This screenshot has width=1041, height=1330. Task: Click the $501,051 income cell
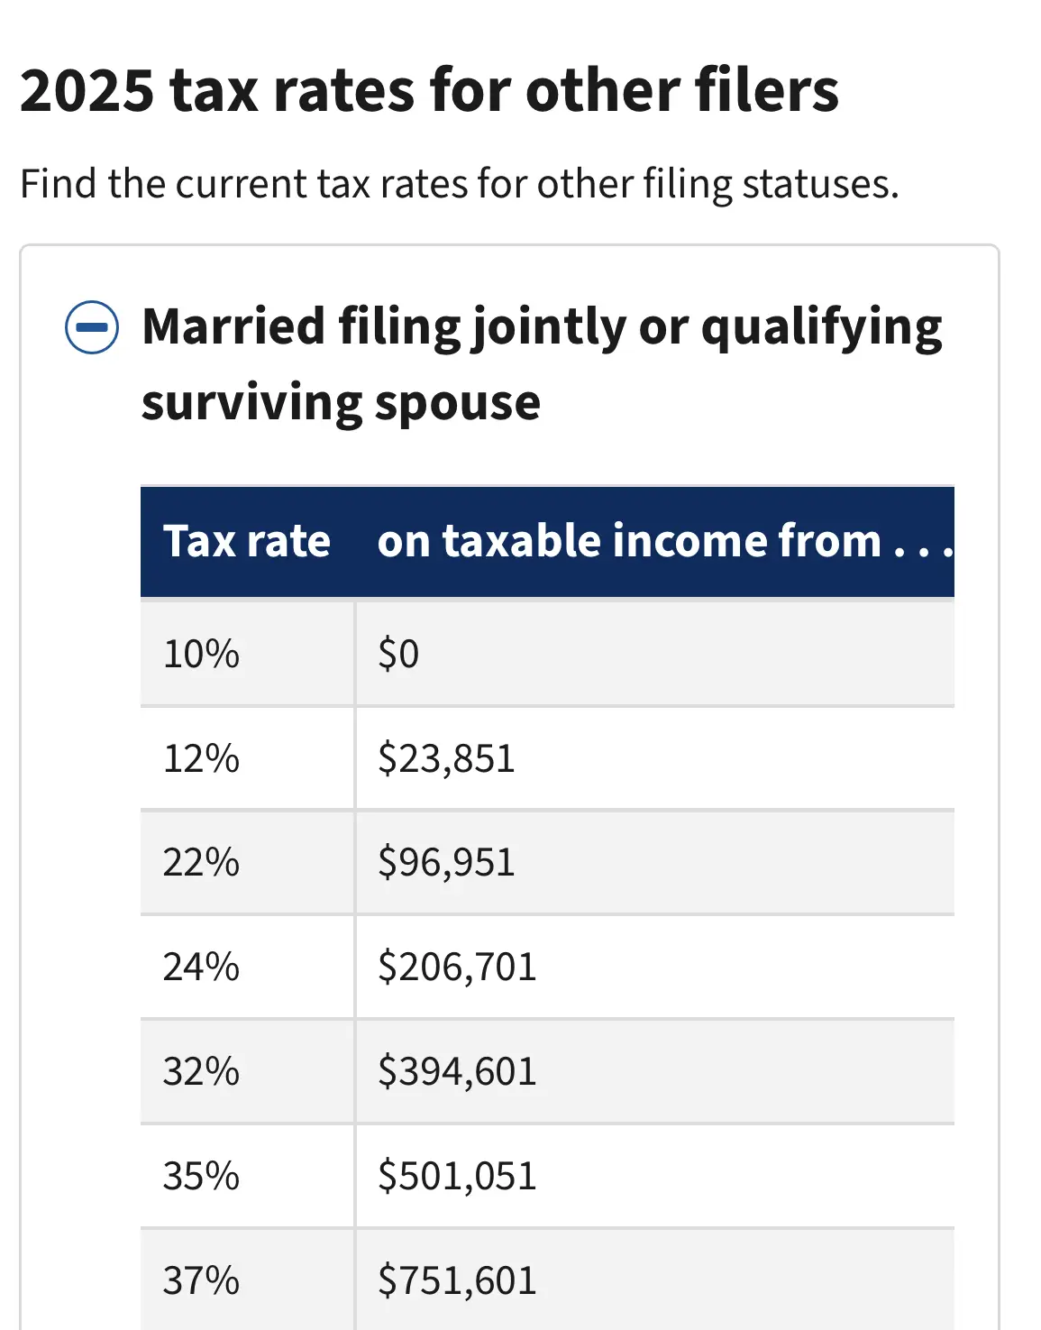[x=655, y=1177]
